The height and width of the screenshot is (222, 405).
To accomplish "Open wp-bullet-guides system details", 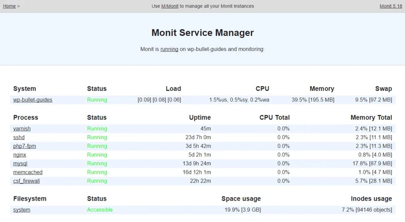I will point(33,100).
